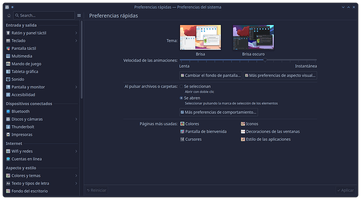The width and height of the screenshot is (361, 200).
Task: Choose the 'Se abren' radio option
Action: pyautogui.click(x=181, y=98)
